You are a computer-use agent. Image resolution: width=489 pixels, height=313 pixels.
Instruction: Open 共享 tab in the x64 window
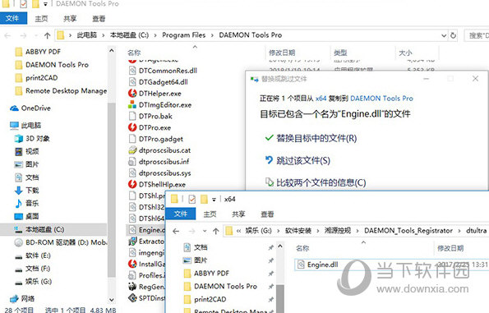[238, 214]
